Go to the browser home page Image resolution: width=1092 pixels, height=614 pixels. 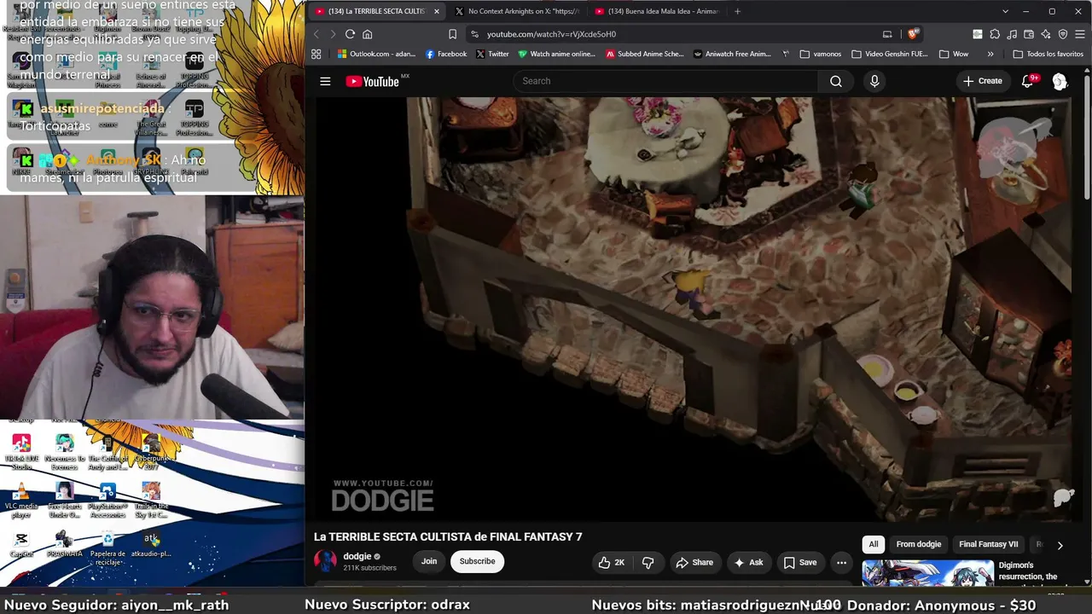point(368,34)
